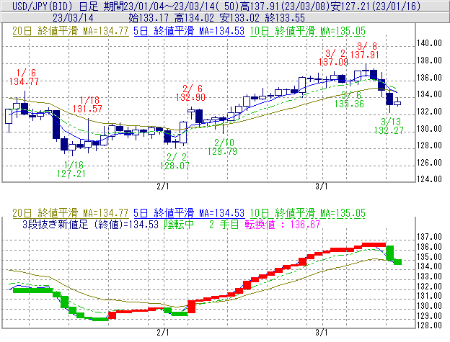The image size is (450, 342).
Task: Click the 129.00 axis label on lower chart
Action: pos(429,316)
